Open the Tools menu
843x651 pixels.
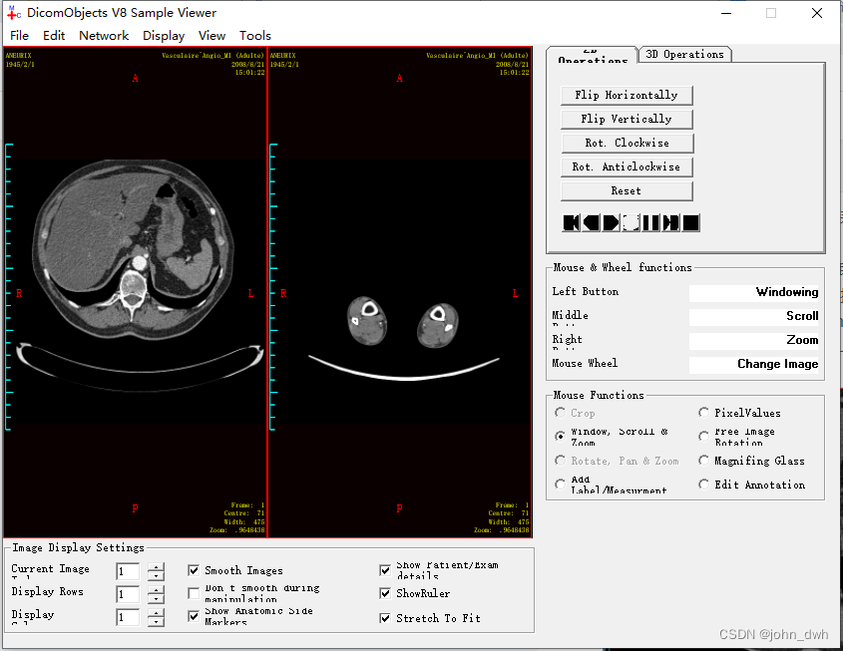click(255, 35)
